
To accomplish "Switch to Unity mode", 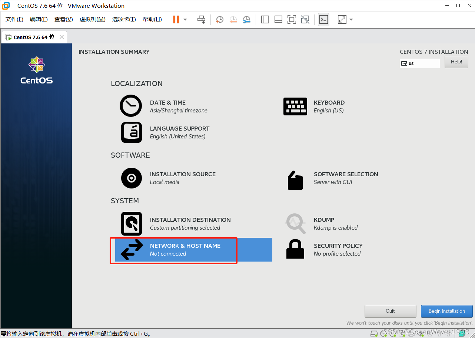I will click(x=305, y=19).
